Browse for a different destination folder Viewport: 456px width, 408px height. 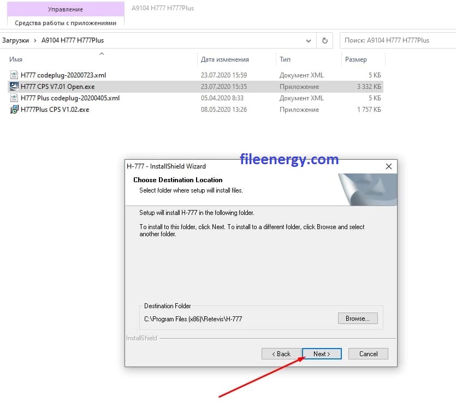358,318
